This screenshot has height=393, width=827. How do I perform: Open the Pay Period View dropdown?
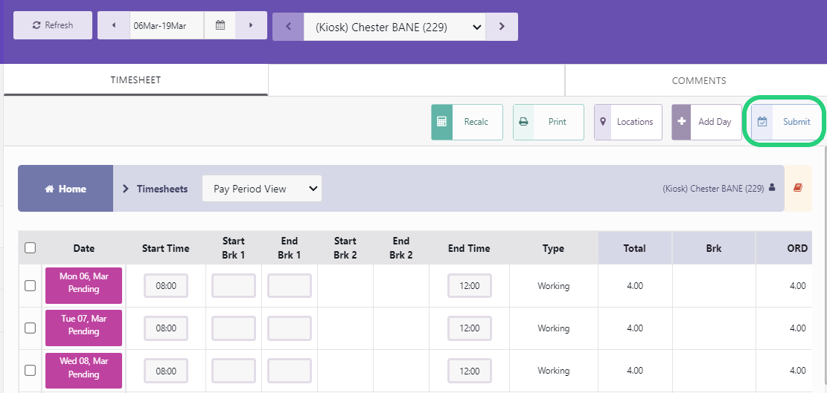pyautogui.click(x=262, y=189)
